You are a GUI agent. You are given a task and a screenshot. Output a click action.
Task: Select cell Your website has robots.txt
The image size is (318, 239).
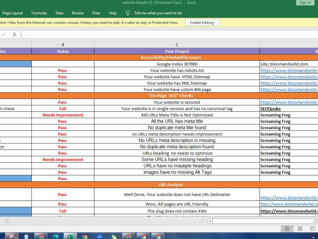(177, 70)
